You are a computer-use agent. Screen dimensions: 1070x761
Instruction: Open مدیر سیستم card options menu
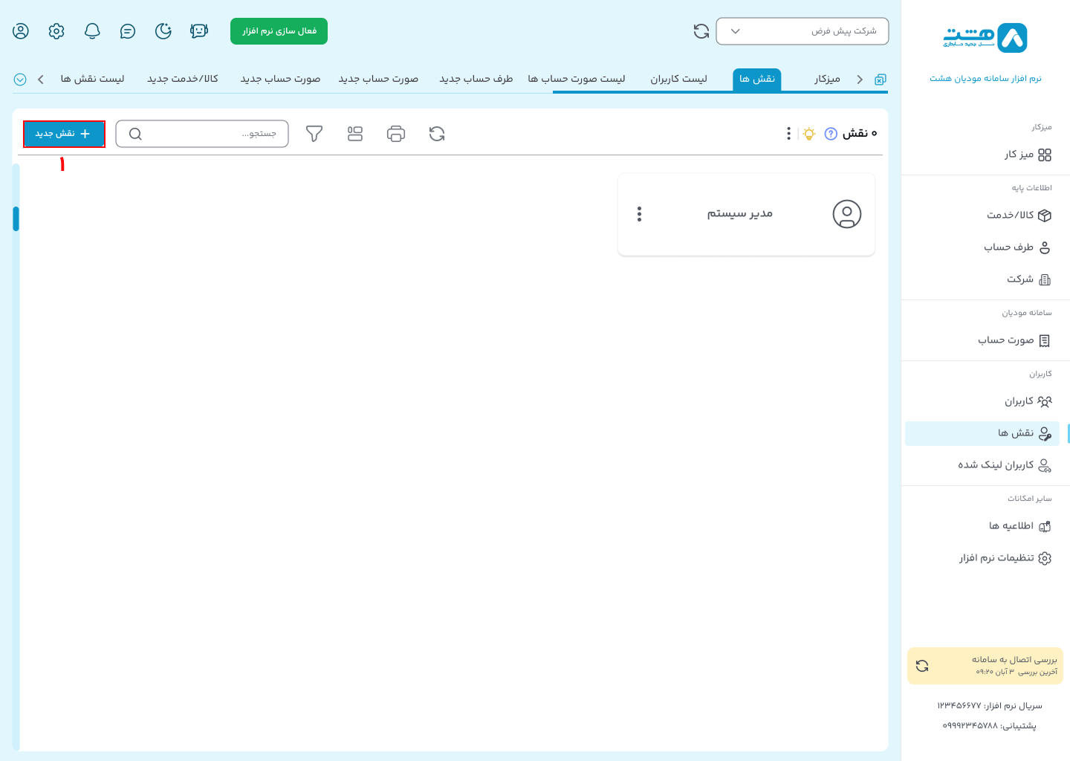639,214
